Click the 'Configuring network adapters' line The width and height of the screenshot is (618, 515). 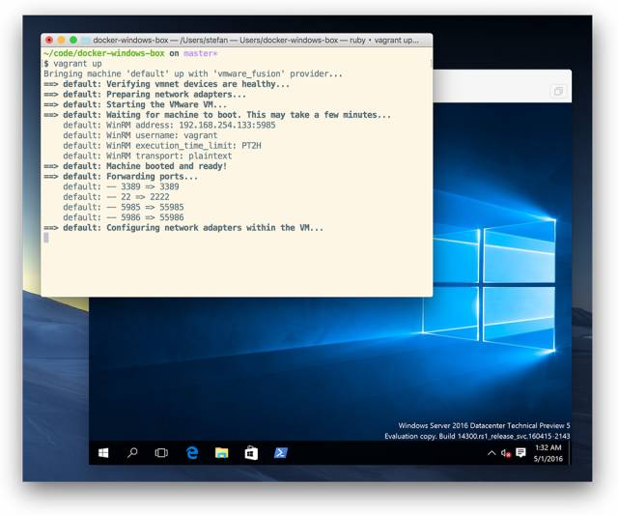point(183,227)
